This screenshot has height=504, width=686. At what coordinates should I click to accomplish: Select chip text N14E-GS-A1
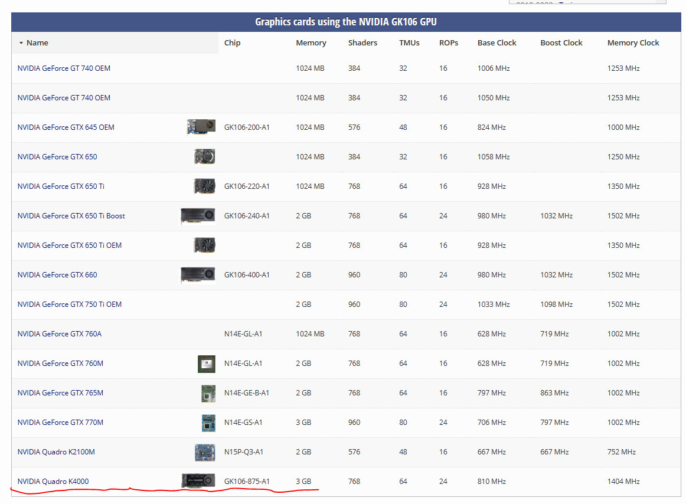tap(243, 423)
